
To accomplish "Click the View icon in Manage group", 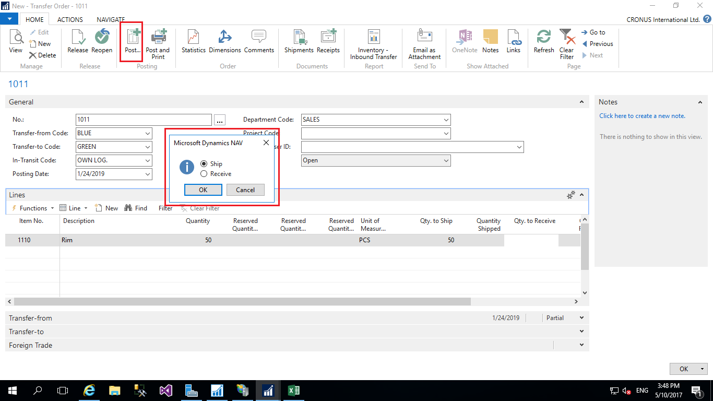I will pyautogui.click(x=16, y=41).
